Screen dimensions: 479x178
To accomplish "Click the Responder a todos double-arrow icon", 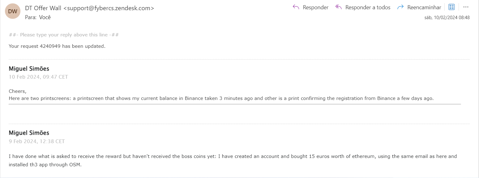I will 339,7.
